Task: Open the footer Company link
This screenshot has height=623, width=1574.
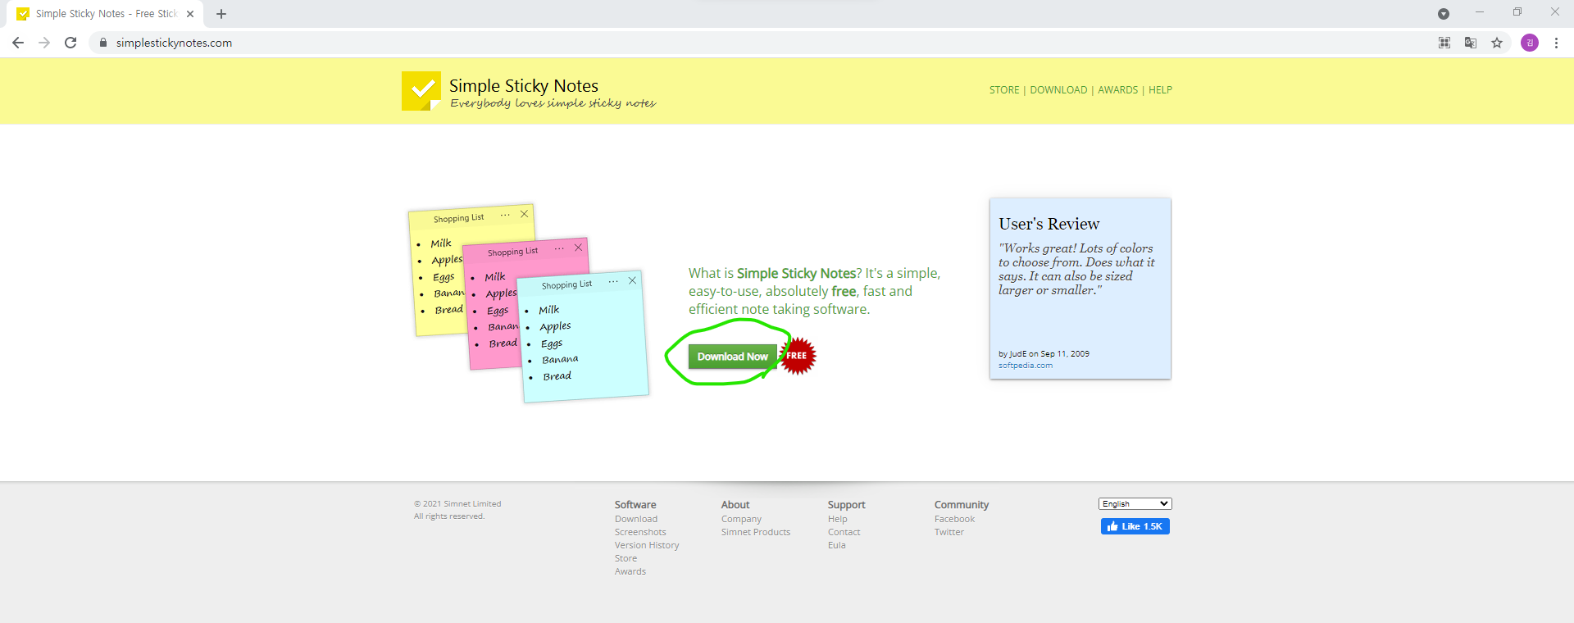Action: click(x=741, y=519)
